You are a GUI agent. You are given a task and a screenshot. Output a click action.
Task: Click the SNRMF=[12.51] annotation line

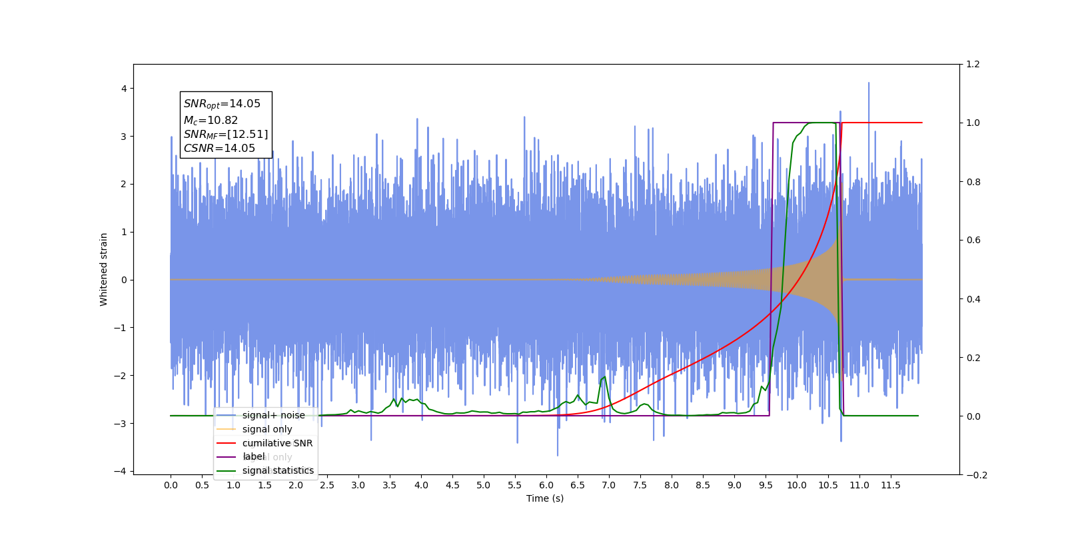[226, 135]
